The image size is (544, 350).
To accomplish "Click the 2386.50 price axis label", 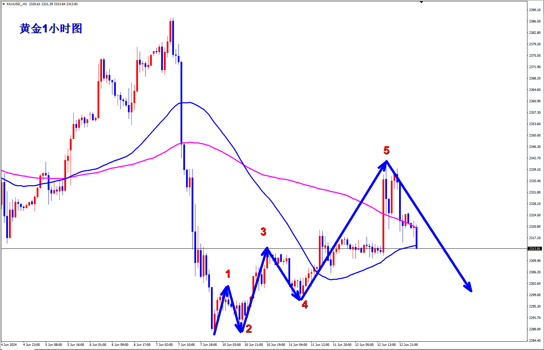I will (535, 21).
